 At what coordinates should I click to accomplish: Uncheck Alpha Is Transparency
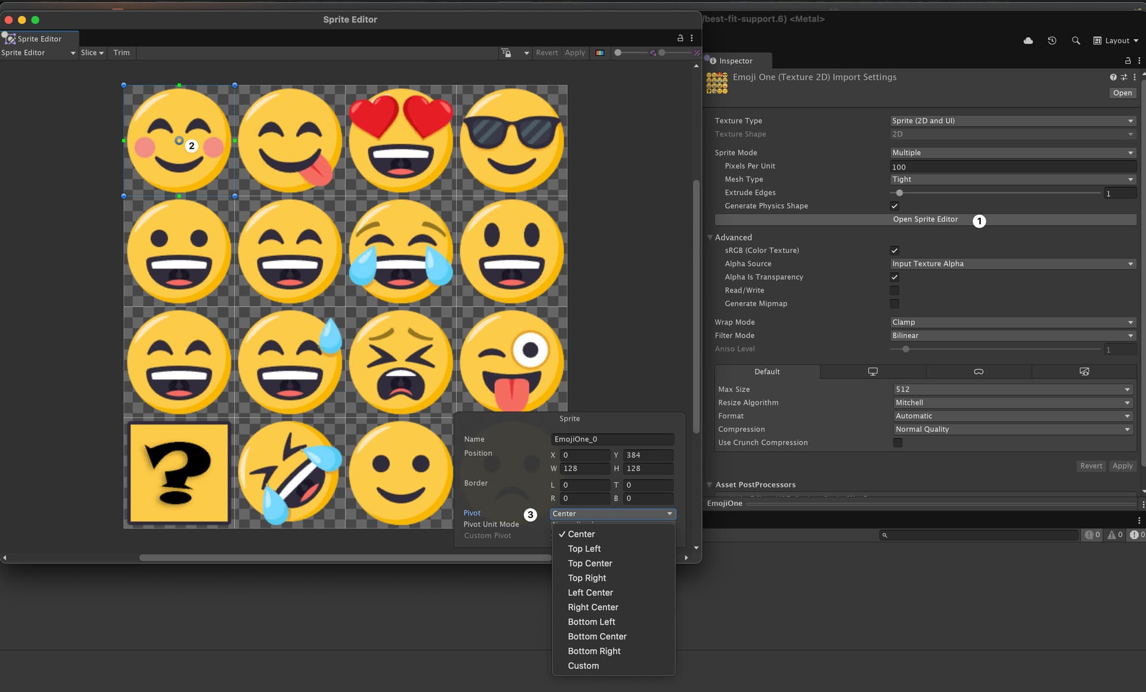[894, 277]
